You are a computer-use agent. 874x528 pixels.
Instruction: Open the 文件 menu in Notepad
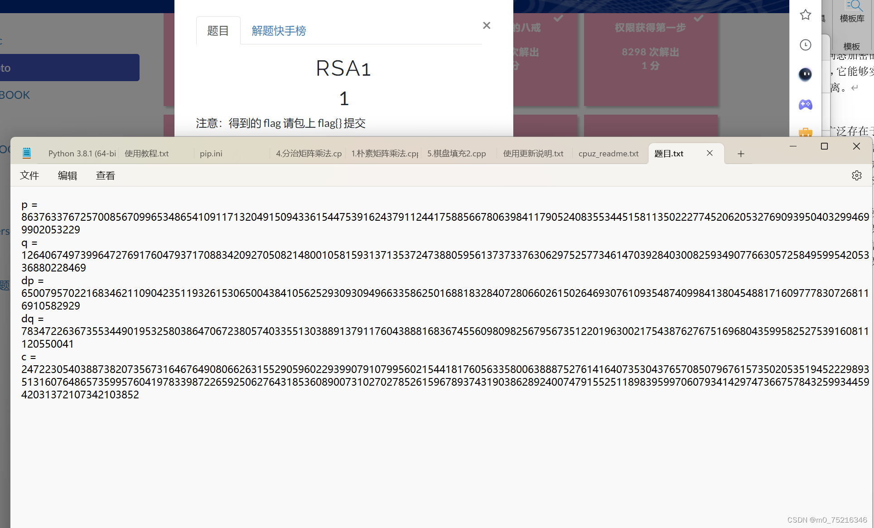point(29,175)
